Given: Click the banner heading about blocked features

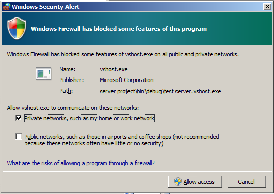Looking at the screenshot, I should pyautogui.click(x=119, y=29).
